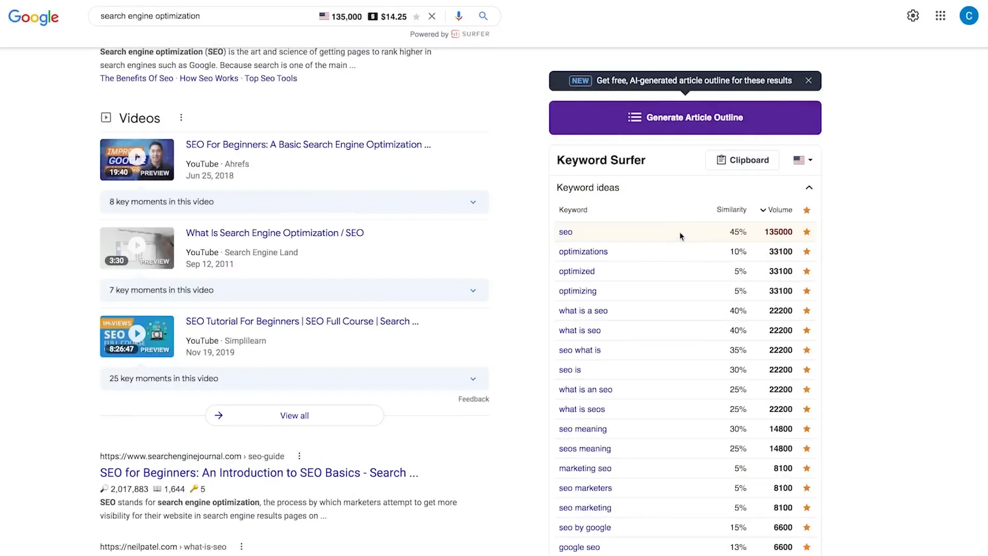Open 'What Is Search Engine Optimization / SEO' link
988x556 pixels.
point(275,233)
